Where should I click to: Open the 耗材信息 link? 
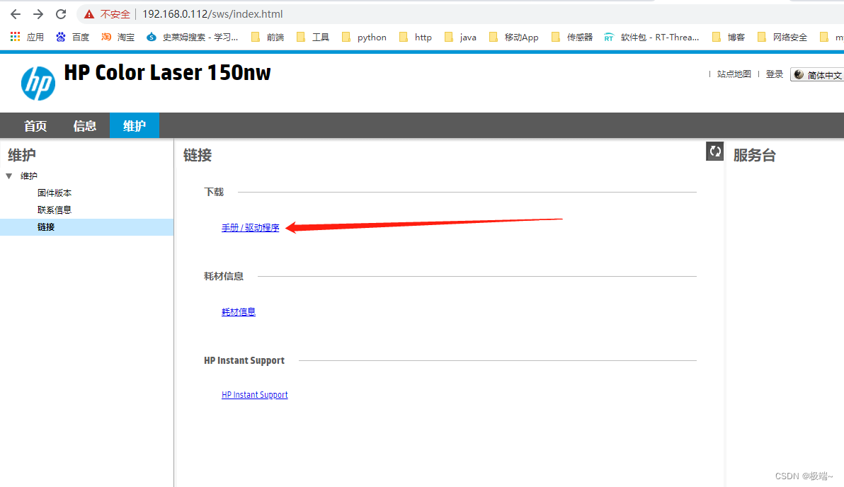coord(239,311)
